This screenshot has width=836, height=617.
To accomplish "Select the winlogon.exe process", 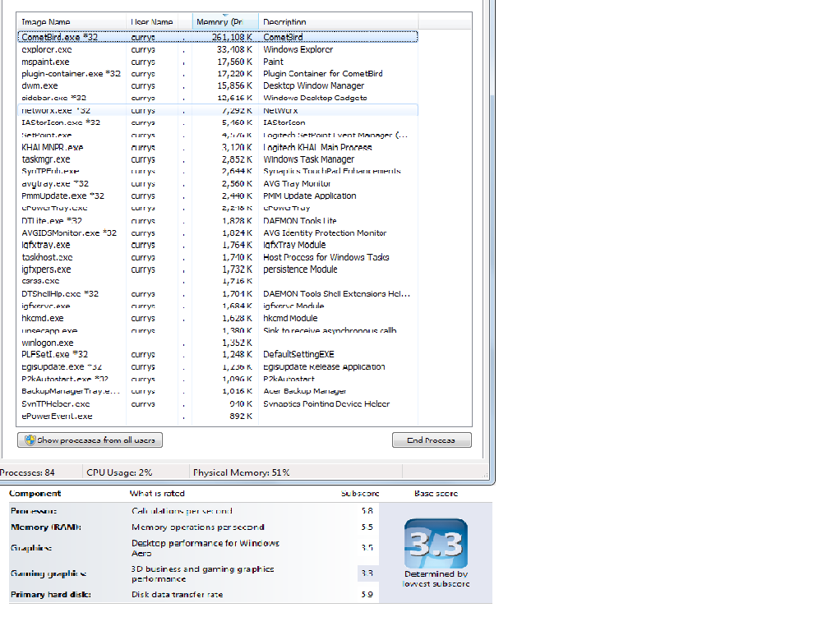I will point(218,343).
